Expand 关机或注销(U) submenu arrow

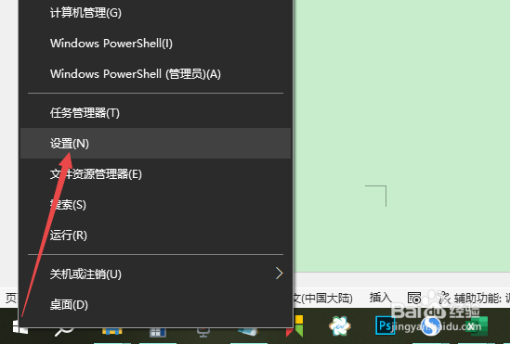(x=279, y=274)
